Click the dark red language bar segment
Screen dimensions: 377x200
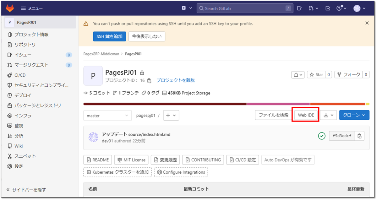(165, 104)
